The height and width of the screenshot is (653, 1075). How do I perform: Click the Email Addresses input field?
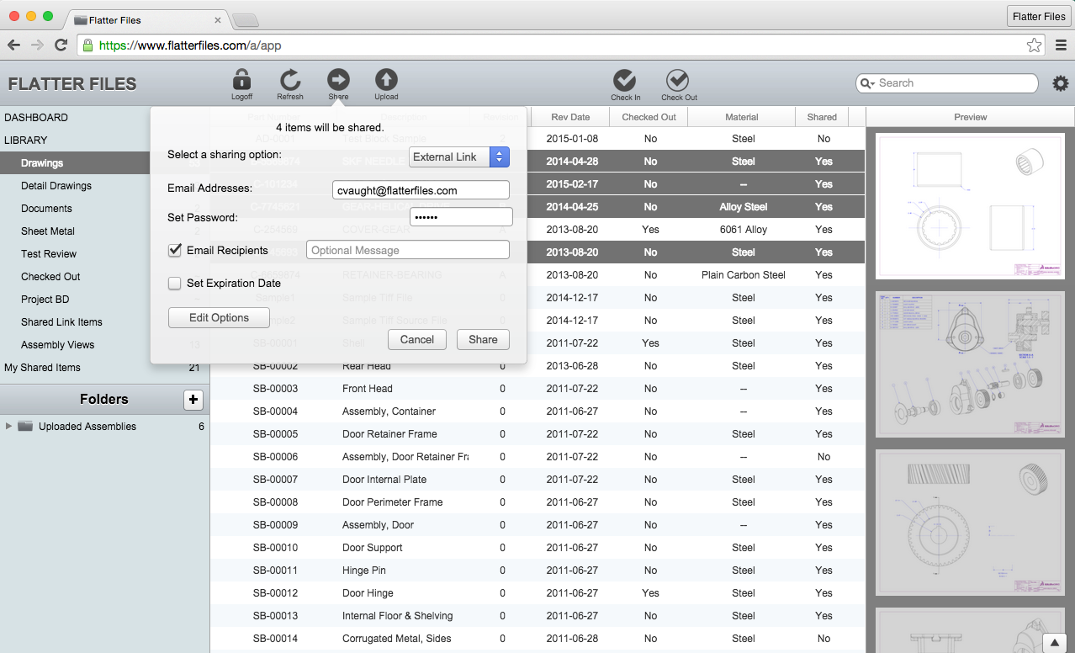(x=421, y=190)
